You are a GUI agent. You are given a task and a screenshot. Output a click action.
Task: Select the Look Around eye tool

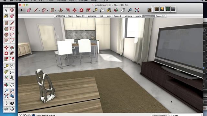click(x=6, y=109)
